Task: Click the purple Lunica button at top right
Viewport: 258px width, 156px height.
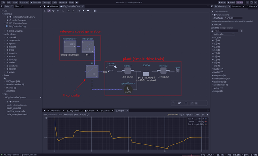Action: pyautogui.click(x=240, y=2)
